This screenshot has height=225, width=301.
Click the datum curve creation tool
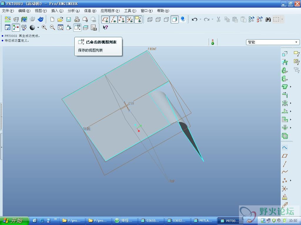pyautogui.click(x=285, y=172)
